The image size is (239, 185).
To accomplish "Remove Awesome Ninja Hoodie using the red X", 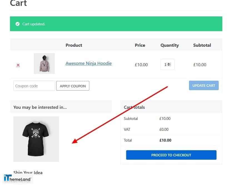I will pos(18,65).
